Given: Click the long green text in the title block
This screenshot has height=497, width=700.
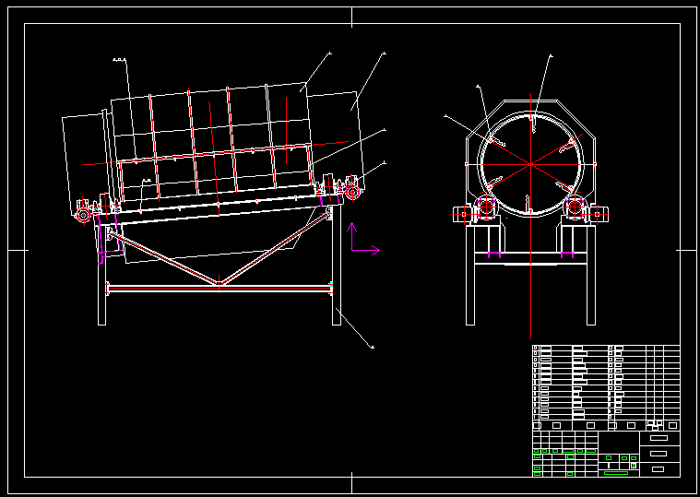Looking at the screenshot, I should [x=616, y=473].
